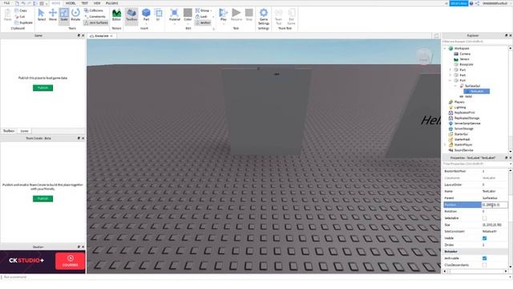
Task: Open the Play mode dropdown arrow
Action: coord(224,23)
